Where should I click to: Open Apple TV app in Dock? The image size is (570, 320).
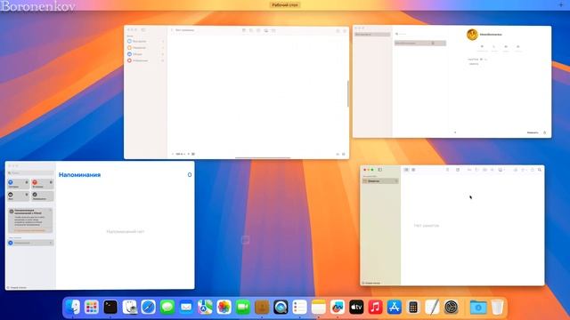pyautogui.click(x=356, y=308)
